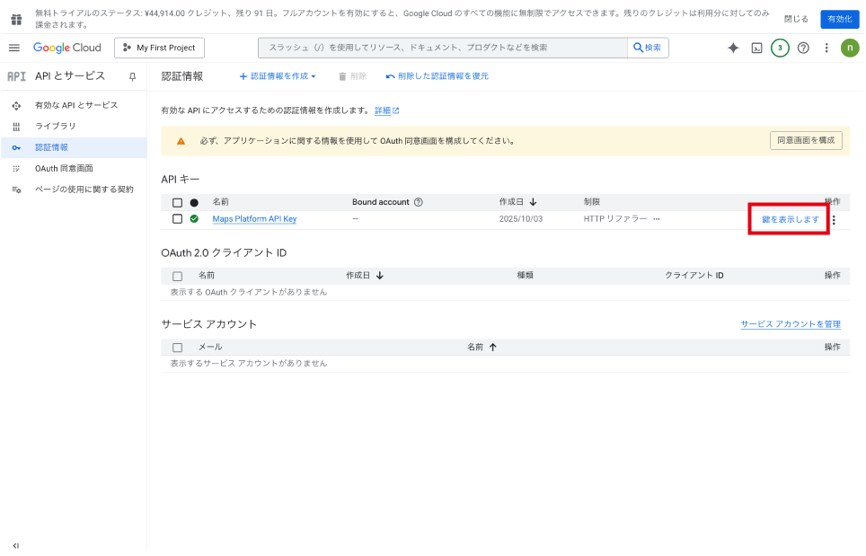
Task: Go to ライブラリ in sidebar
Action: [56, 126]
